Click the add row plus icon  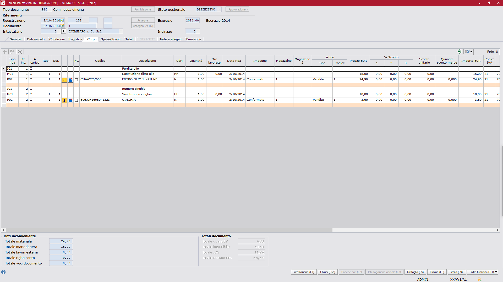pos(5,52)
